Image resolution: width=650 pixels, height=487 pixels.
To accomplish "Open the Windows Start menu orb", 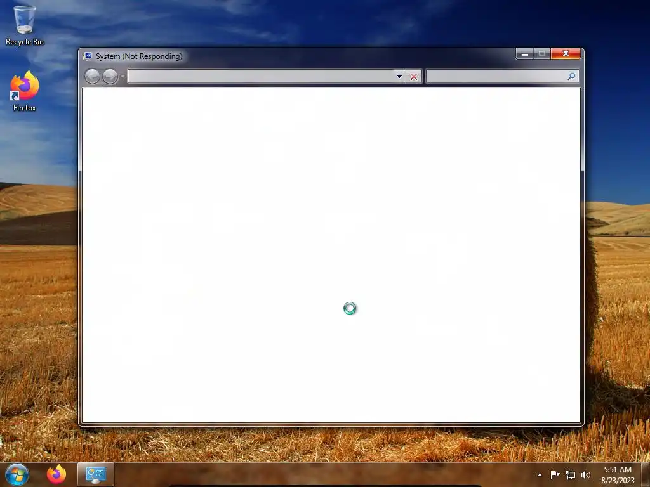I will click(17, 474).
